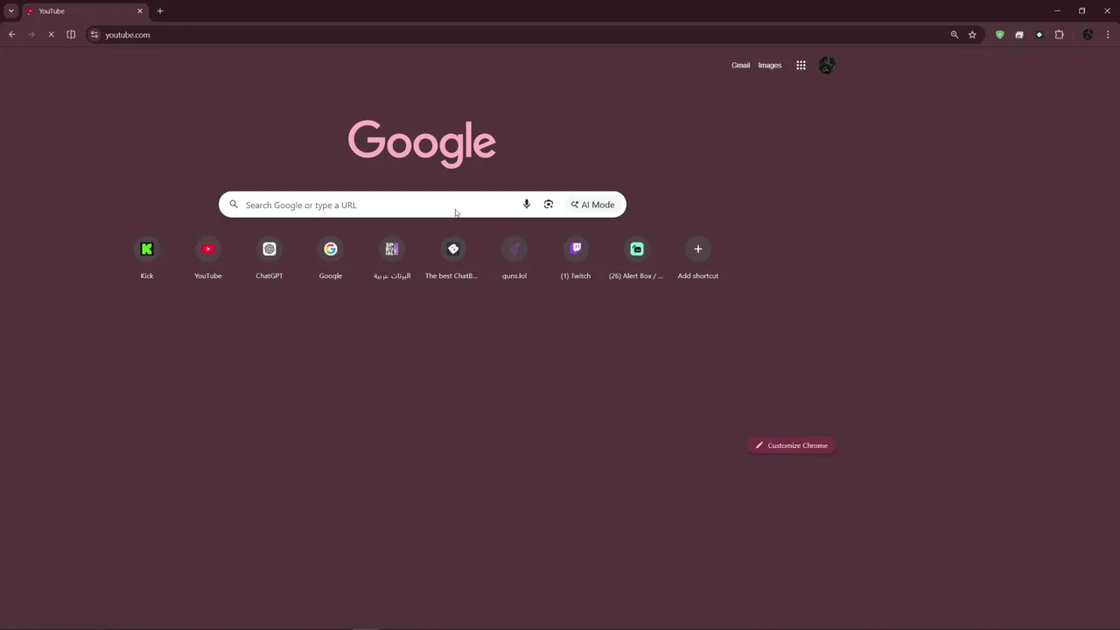The height and width of the screenshot is (630, 1120).
Task: Open the (26) Alert Box shortcut
Action: click(x=637, y=258)
